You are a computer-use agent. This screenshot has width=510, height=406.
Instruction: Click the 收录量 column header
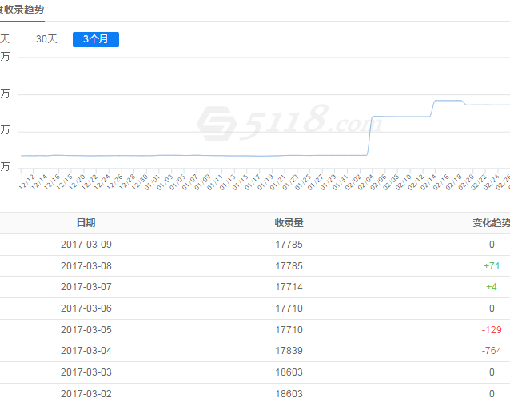coord(289,223)
